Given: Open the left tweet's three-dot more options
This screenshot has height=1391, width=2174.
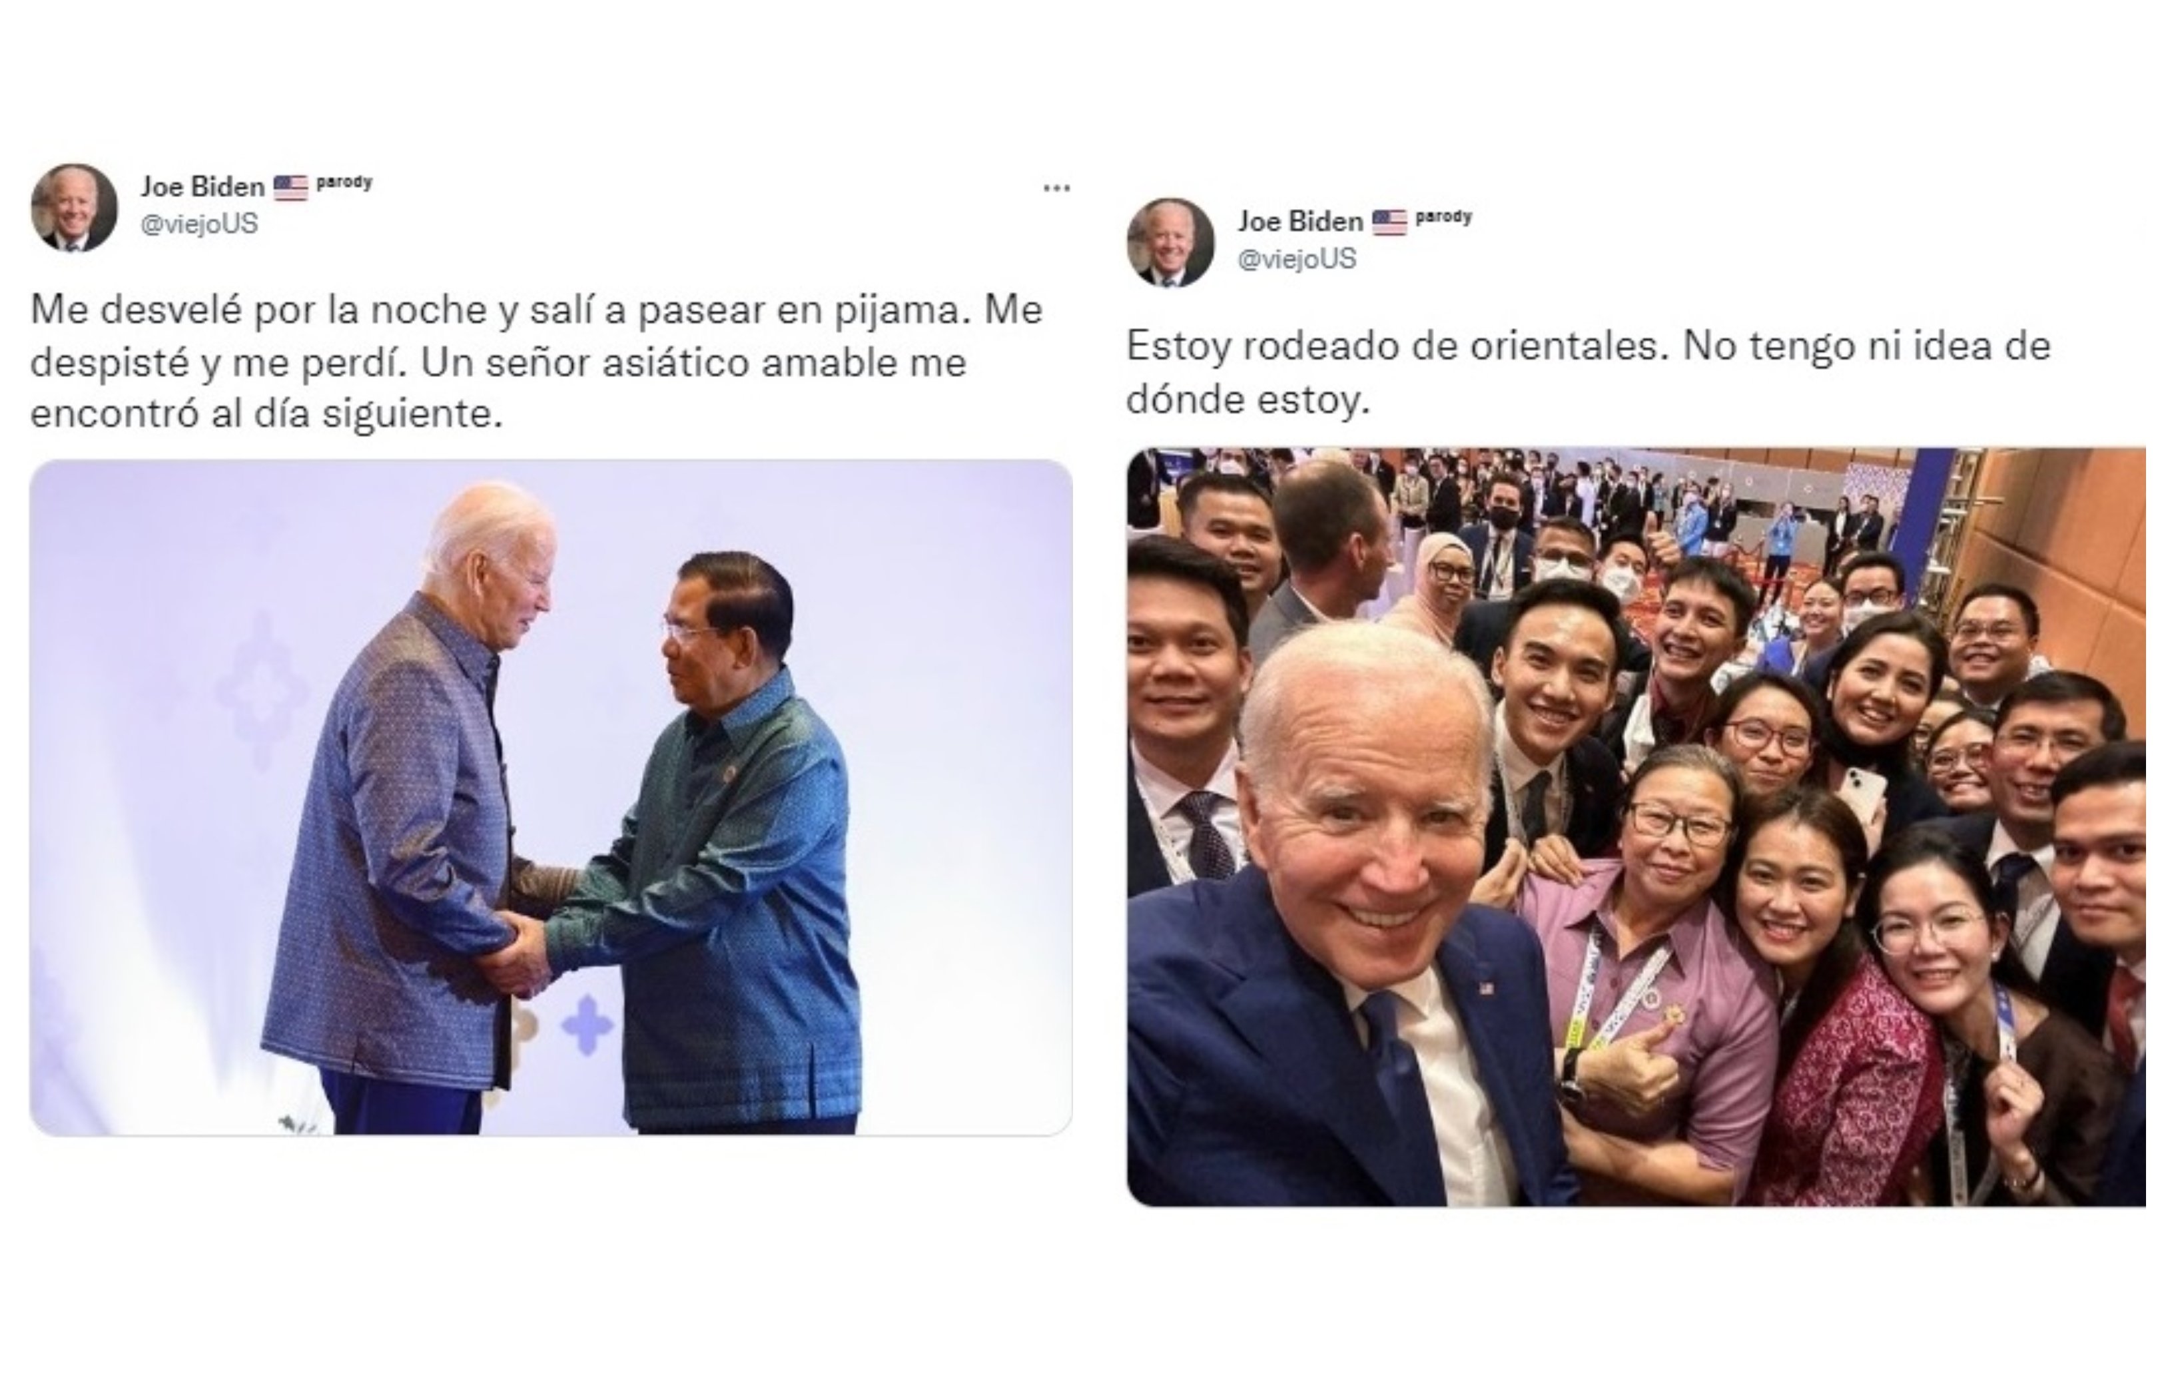Looking at the screenshot, I should click(x=1056, y=189).
